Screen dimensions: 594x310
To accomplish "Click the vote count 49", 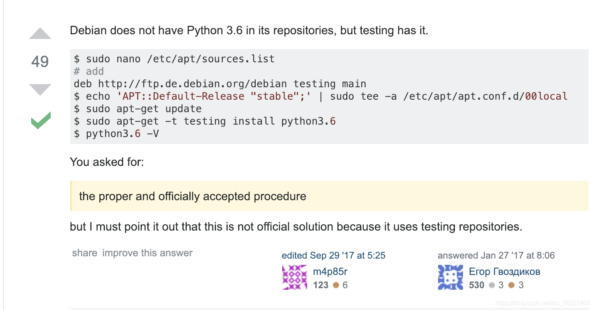I will (40, 62).
